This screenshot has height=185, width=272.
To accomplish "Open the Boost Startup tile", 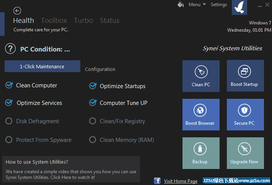I will point(245,76).
